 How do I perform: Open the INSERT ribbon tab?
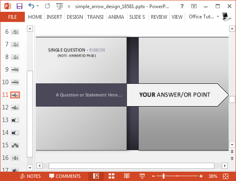55,17
